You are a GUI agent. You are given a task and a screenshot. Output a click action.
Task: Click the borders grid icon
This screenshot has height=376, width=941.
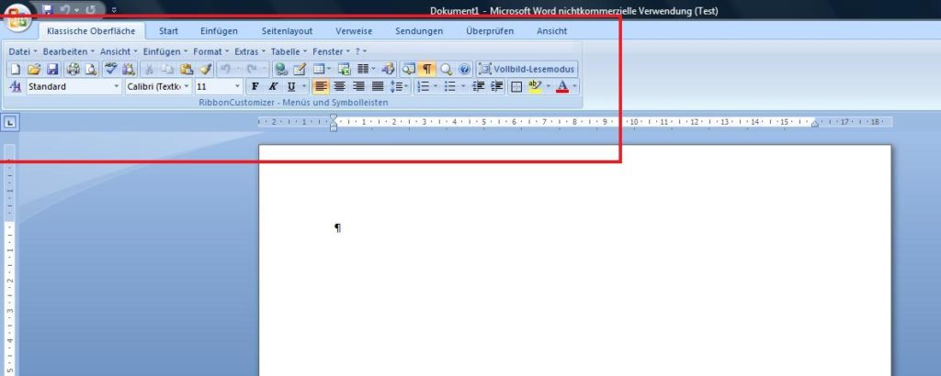click(x=516, y=87)
